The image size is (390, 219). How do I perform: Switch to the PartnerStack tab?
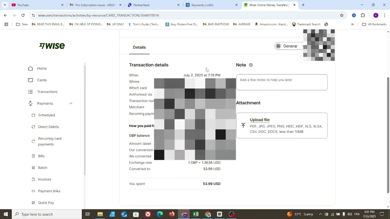coord(153,5)
